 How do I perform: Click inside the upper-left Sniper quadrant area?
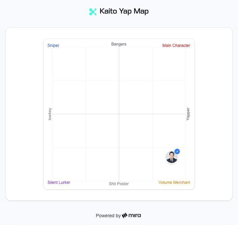coord(86,81)
